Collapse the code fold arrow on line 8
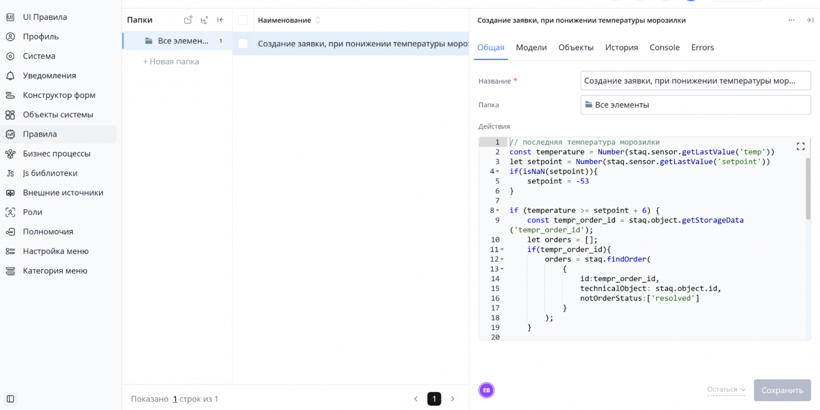This screenshot has width=820, height=410. [x=498, y=210]
